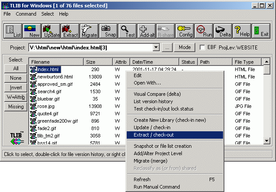Click the Snap camera toolbar button

108,31
